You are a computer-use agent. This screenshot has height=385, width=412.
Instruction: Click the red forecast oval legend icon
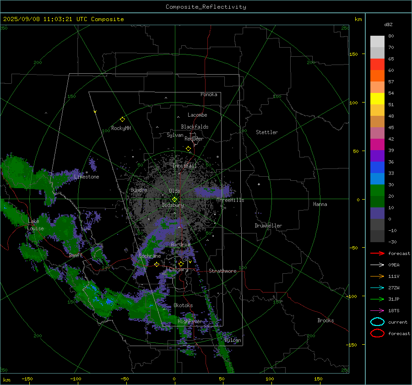pos(377,333)
